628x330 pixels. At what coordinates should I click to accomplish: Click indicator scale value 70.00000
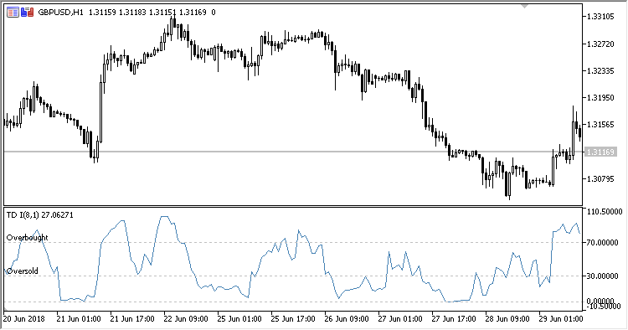coord(603,242)
